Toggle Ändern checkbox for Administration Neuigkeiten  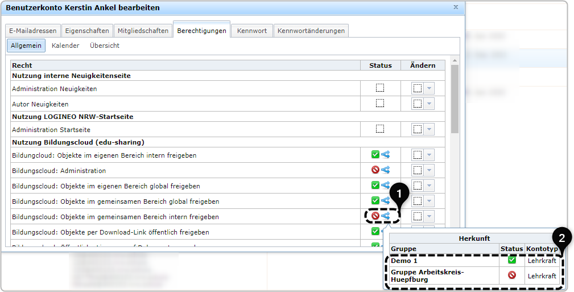(418, 88)
